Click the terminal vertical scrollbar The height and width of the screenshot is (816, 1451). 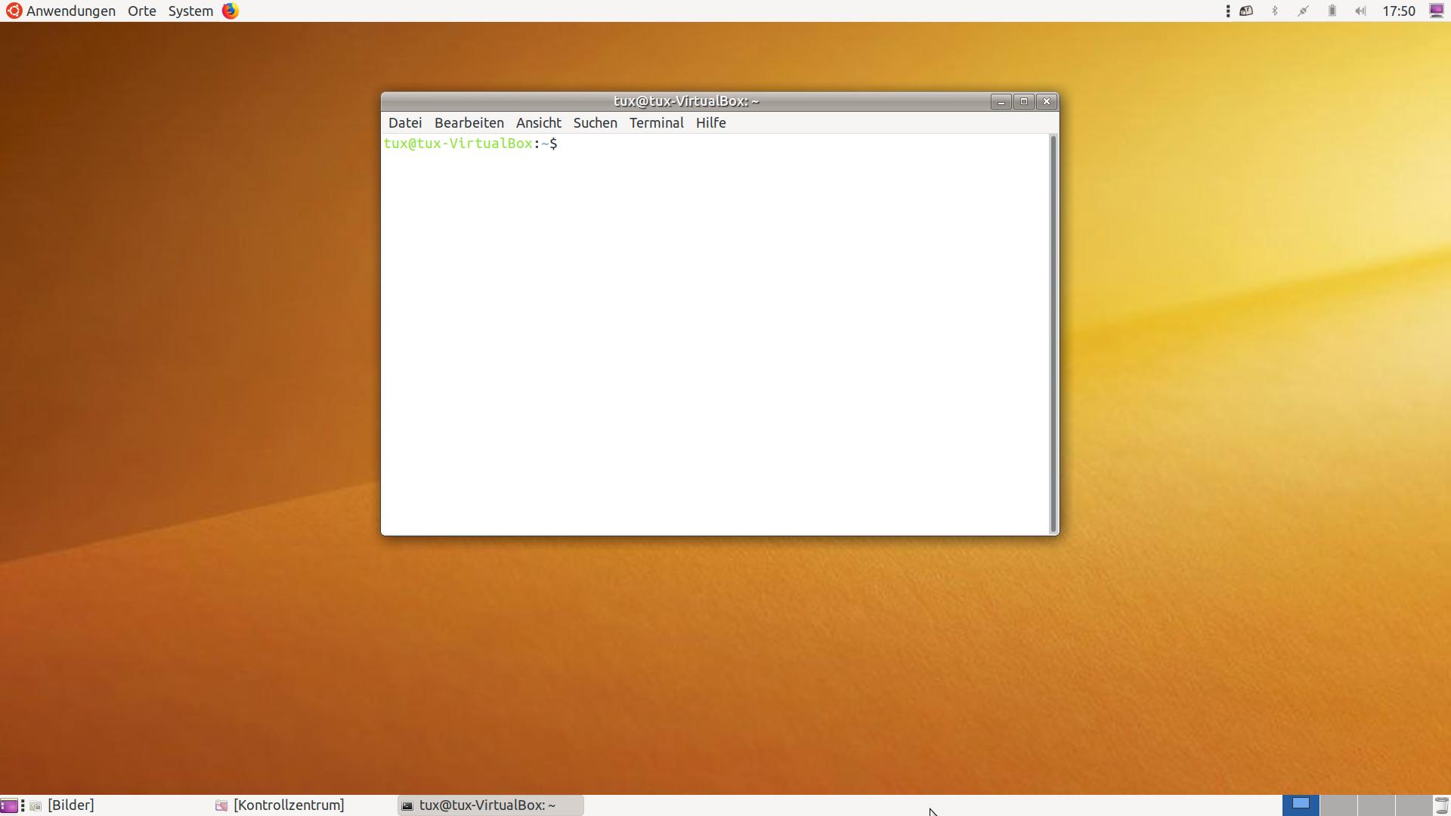[x=1053, y=332]
